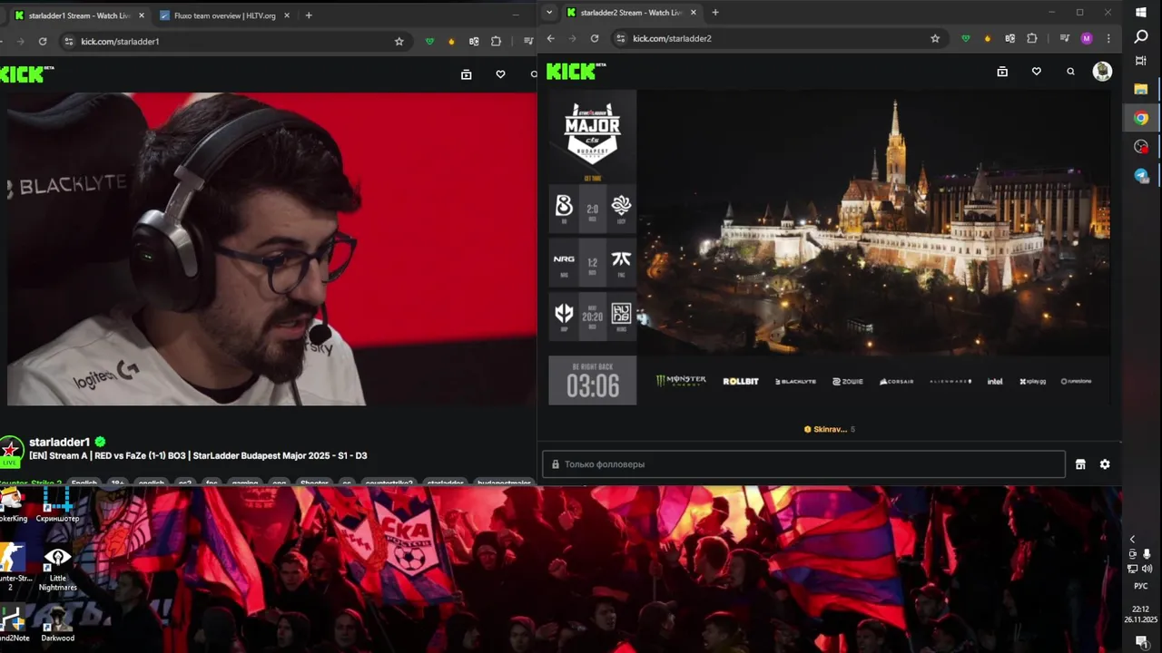View site information for kick.com/starladder2
Image resolution: width=1162 pixels, height=653 pixels.
tap(620, 38)
